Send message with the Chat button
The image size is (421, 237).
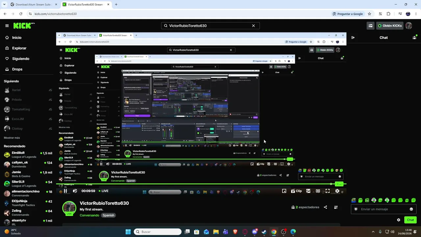pyautogui.click(x=410, y=220)
